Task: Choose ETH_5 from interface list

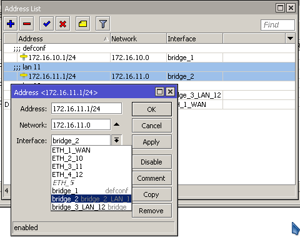Action: click(x=91, y=183)
